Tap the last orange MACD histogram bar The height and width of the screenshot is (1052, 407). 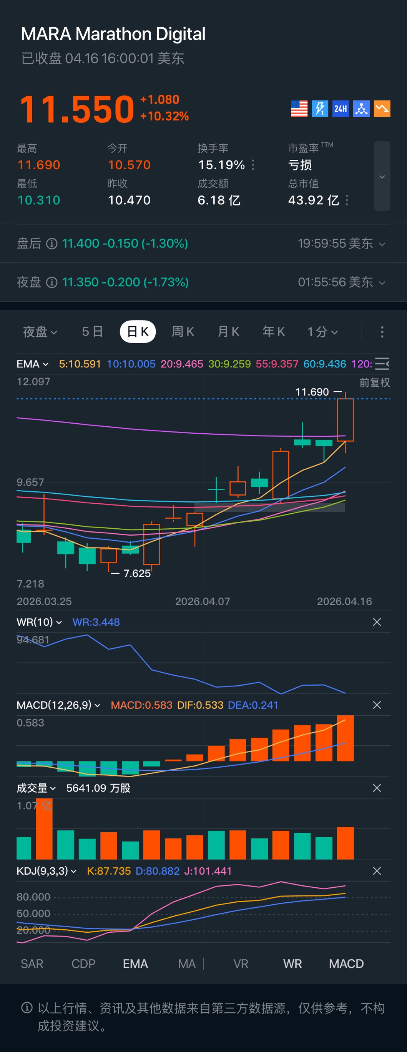pyautogui.click(x=346, y=738)
